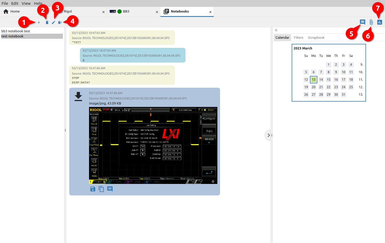Pick March 31 in the calendar
Viewport: 385px width, 243px height.
point(344,95)
